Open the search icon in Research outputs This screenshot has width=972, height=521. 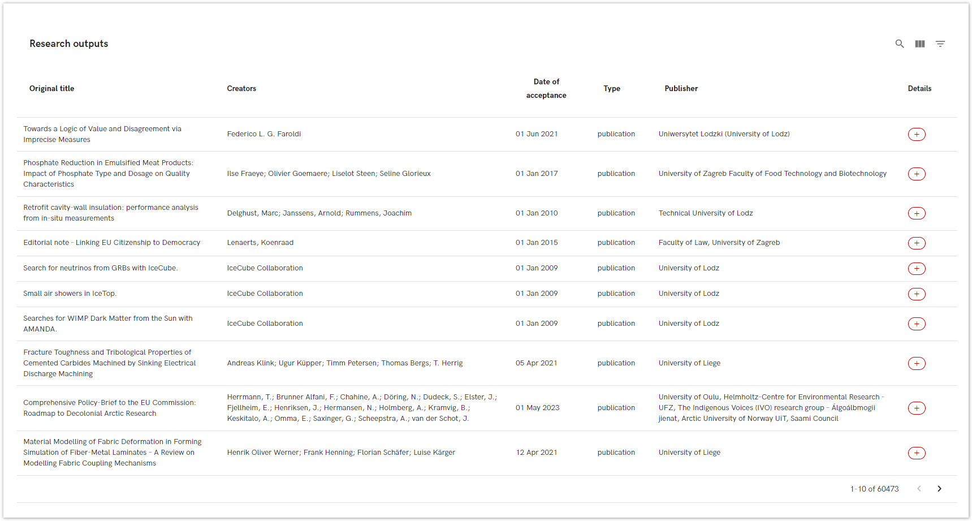pyautogui.click(x=899, y=44)
